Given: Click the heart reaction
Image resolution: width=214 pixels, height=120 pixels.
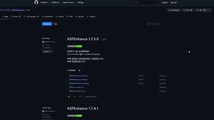Looking at the screenshot, I should click(81, 97).
